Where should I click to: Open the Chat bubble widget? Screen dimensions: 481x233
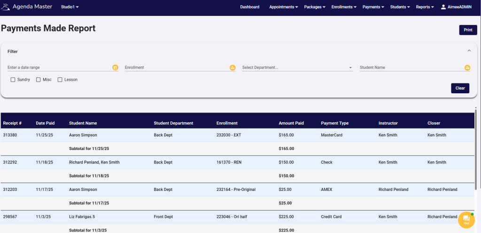tap(466, 219)
